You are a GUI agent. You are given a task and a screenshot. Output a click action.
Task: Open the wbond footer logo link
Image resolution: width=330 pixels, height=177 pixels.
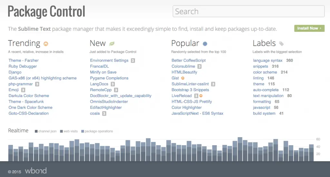tap(36, 171)
